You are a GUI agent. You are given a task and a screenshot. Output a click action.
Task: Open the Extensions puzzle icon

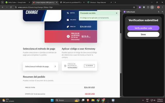pos(148,7)
